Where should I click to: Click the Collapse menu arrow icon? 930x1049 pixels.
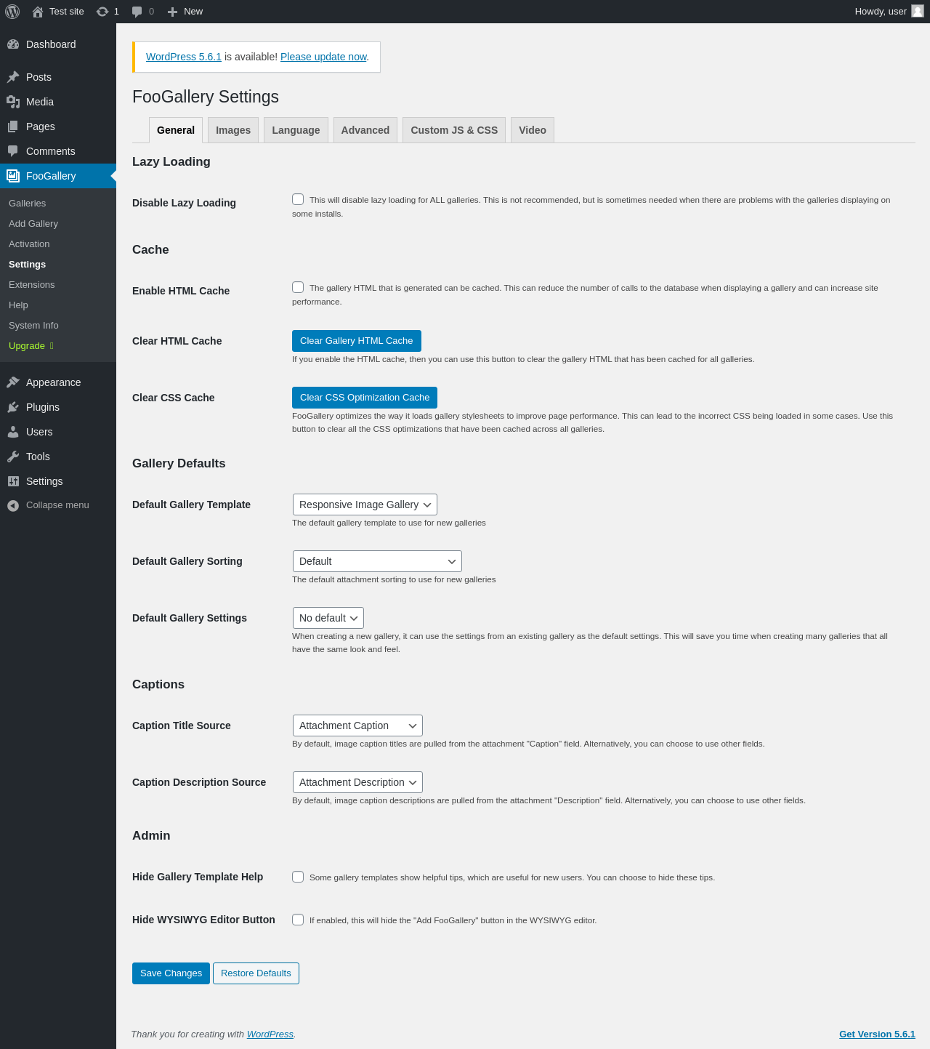[13, 505]
